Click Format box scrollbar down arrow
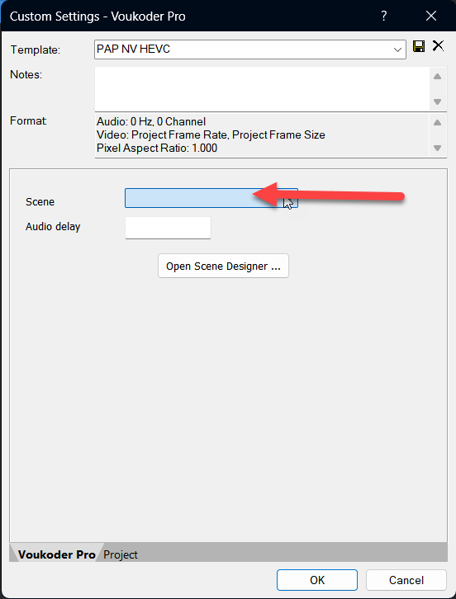Viewport: 456px width, 599px height. [438, 148]
